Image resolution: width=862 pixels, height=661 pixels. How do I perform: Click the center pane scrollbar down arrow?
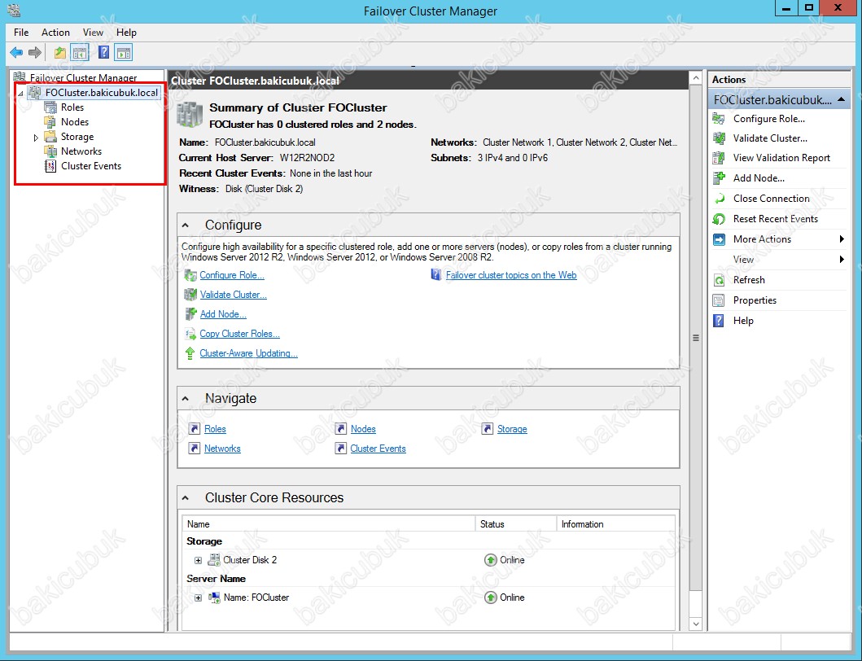pyautogui.click(x=696, y=624)
